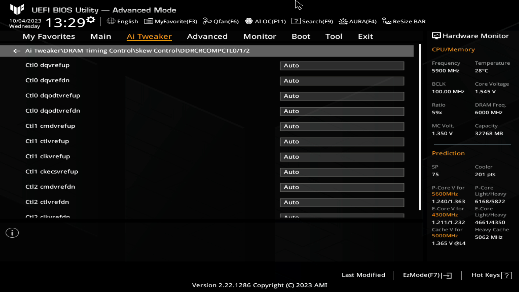Open Search function
The height and width of the screenshot is (292, 519).
click(313, 21)
